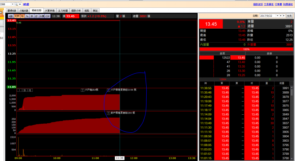The height and width of the screenshot is (161, 295).
Task: Click the 柱 bar-mode box in big-holder panel
Action: pos(30,90)
